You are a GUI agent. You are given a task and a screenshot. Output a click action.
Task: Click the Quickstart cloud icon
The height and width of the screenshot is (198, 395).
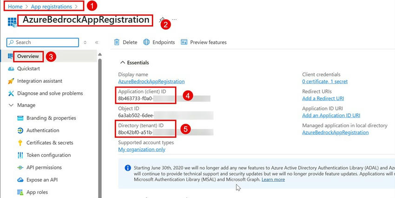click(x=11, y=69)
